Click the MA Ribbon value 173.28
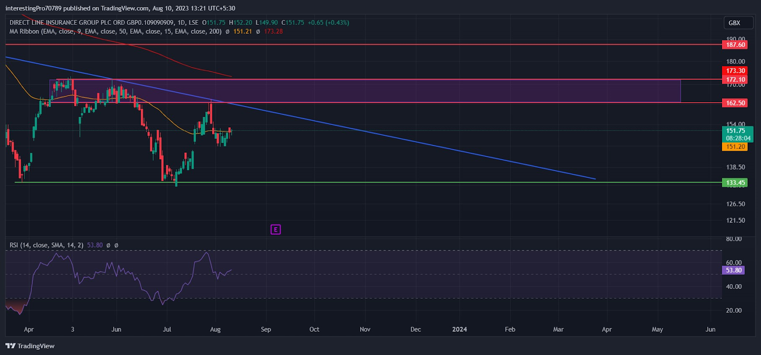Viewport: 761px width, 355px height. click(x=273, y=31)
